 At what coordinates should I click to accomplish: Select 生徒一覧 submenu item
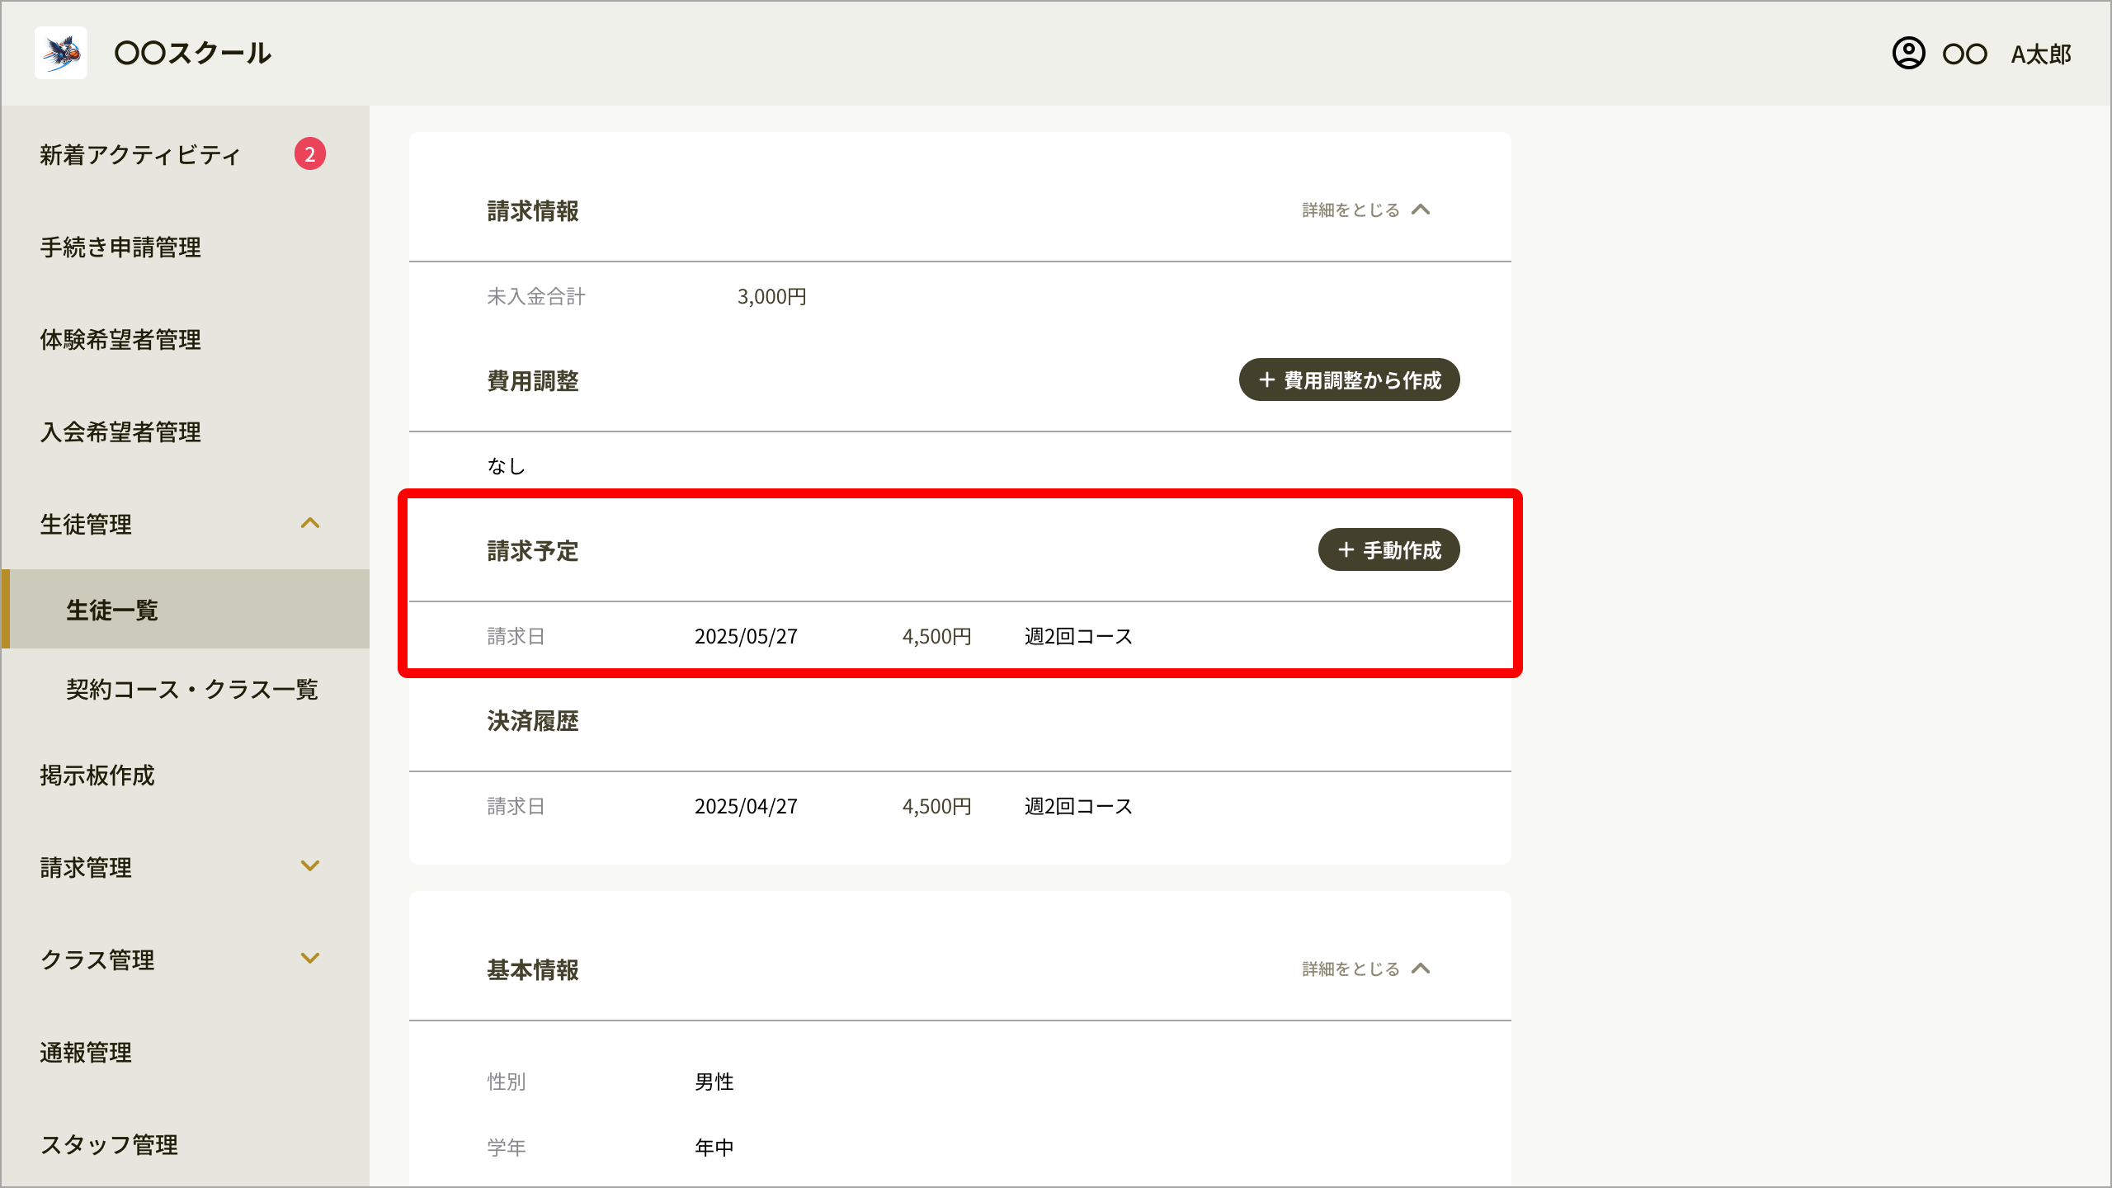point(185,609)
